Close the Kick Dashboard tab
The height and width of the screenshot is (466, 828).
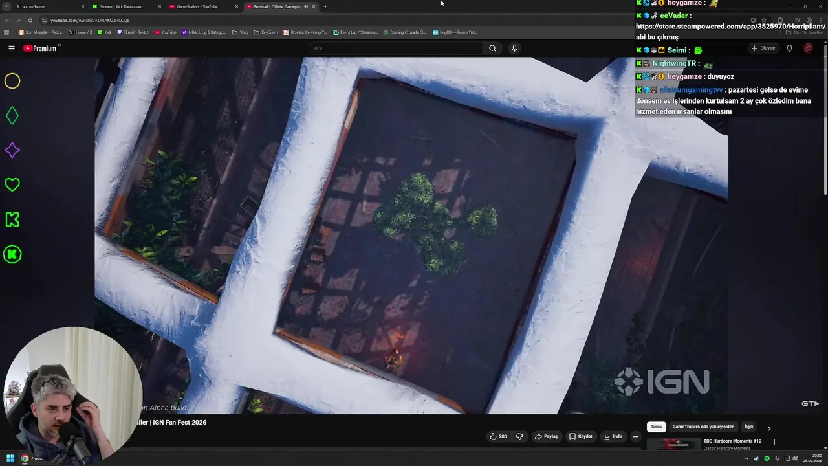pos(160,6)
